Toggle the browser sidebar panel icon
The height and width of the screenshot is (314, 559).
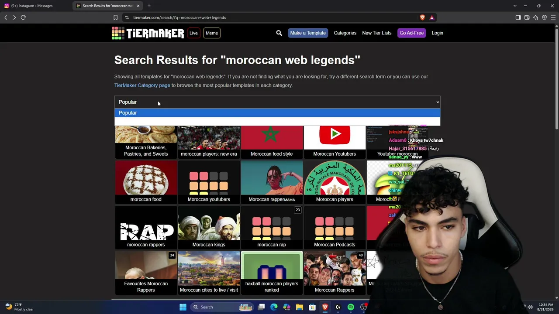click(x=518, y=17)
